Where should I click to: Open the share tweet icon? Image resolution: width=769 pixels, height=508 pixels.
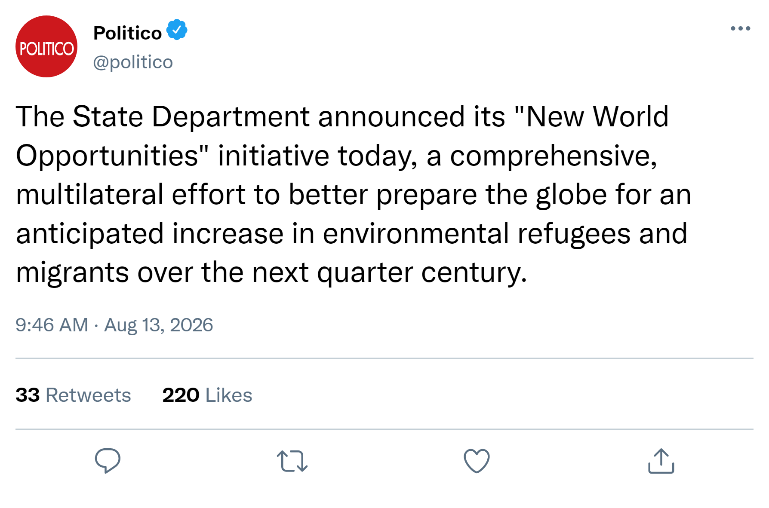[x=661, y=461]
